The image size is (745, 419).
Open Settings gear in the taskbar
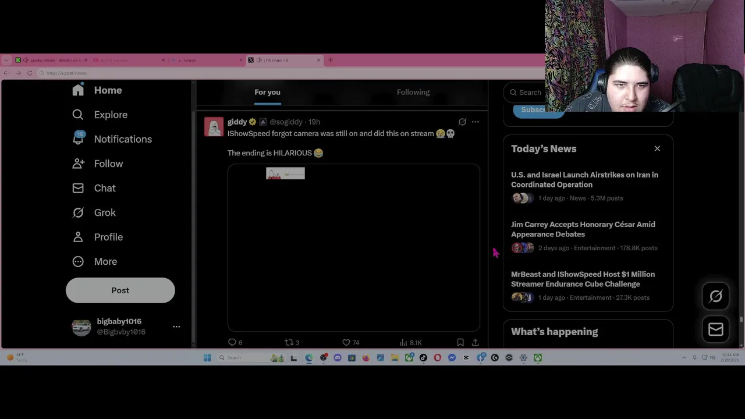[523, 357]
